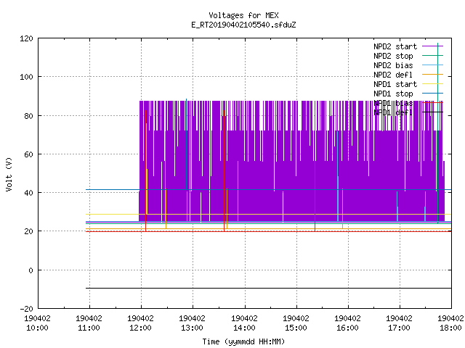Click the 'NPD2 defl' legend label
Viewport: 465px width, 348px height.
pos(393,75)
